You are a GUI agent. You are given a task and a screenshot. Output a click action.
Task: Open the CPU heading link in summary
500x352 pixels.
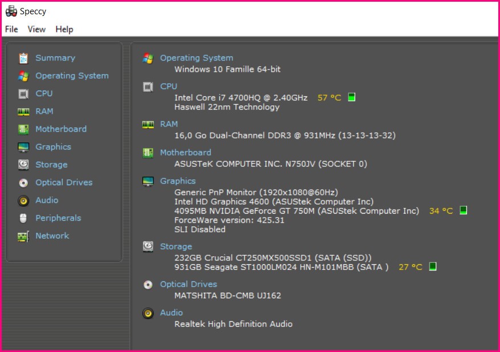(x=169, y=87)
